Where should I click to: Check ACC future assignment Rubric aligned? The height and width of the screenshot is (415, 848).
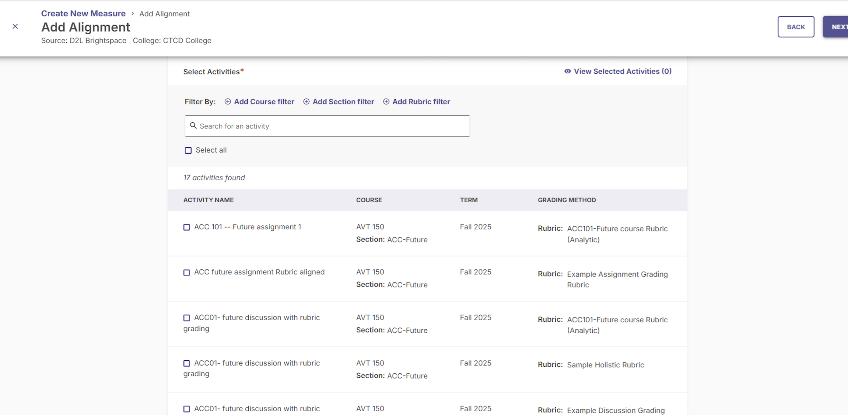(187, 273)
